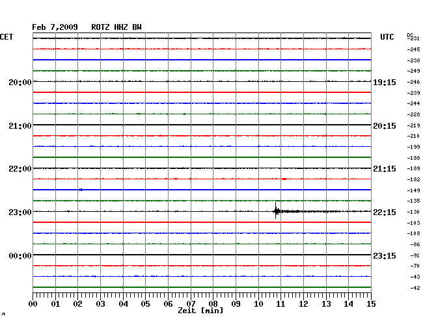Click minute tick label "08" on time axis
The height and width of the screenshot is (321, 423).
pos(213,304)
